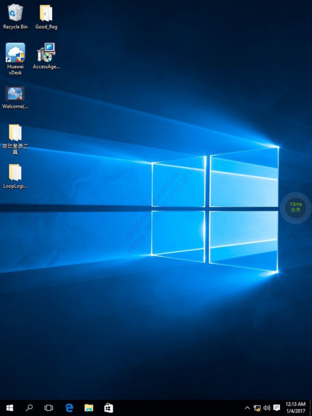This screenshot has width=312, height=416.
Task: Select the Welcome video file icon
Action: [x=15, y=93]
